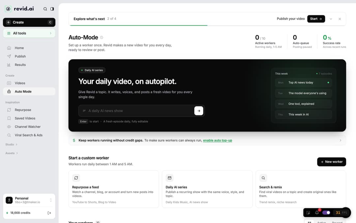Toggle the purple switch in floating toolbar

click(x=326, y=213)
